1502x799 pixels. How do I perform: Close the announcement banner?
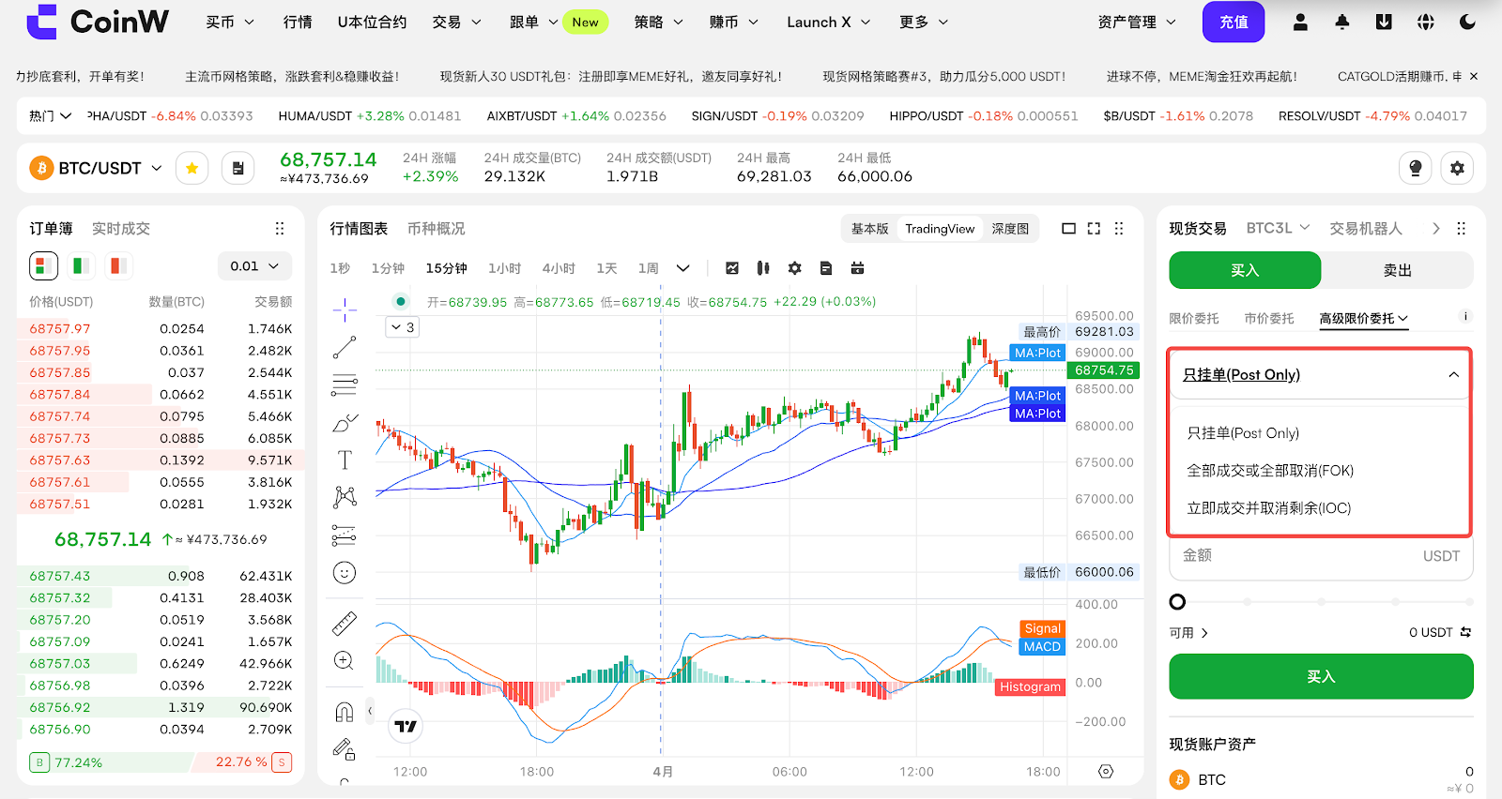[x=1473, y=76]
